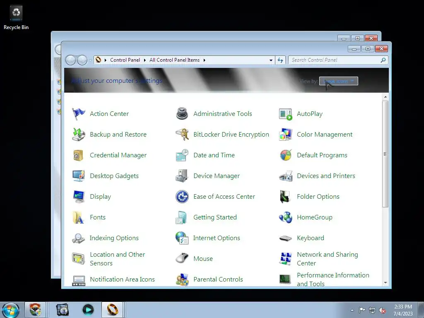The image size is (424, 318).
Task: Open the Desktop Gadgets icon
Action: (x=78, y=176)
